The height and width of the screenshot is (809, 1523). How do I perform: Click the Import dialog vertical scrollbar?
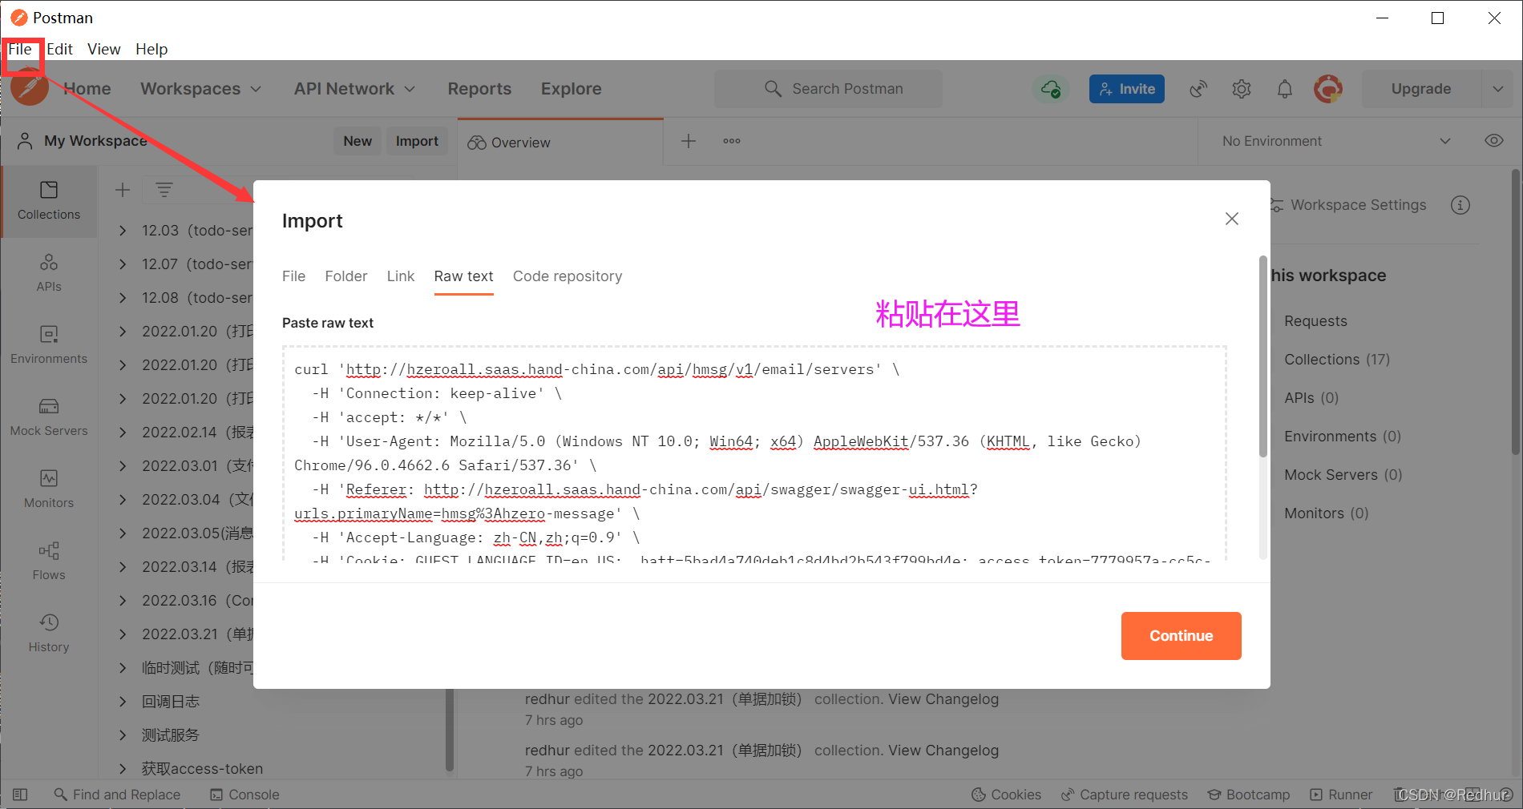pyautogui.click(x=1263, y=357)
